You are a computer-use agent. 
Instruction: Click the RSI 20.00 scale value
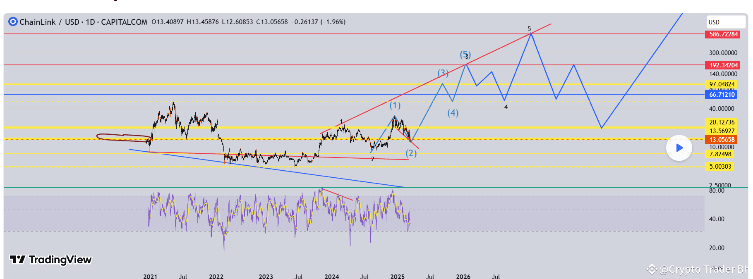coord(717,248)
